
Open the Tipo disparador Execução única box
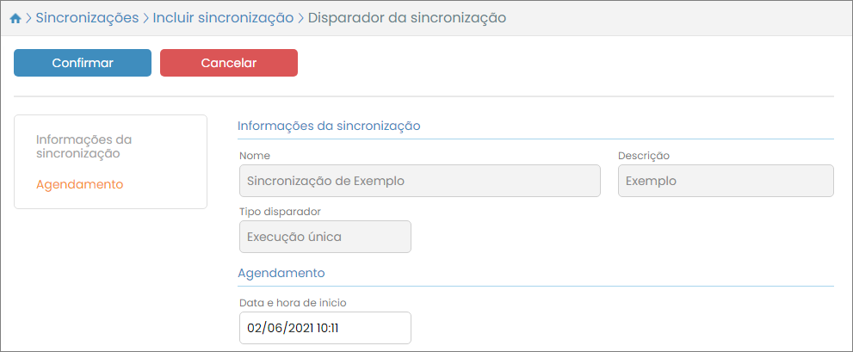click(325, 237)
